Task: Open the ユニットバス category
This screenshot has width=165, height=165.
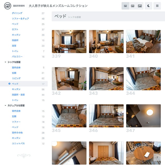Action: tap(18, 144)
